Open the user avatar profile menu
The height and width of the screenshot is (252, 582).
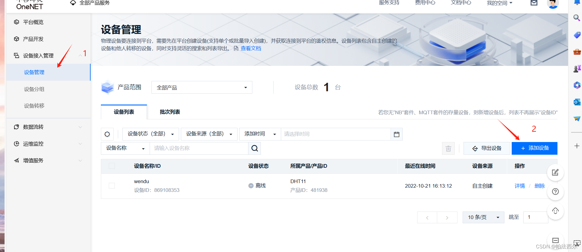[553, 4]
